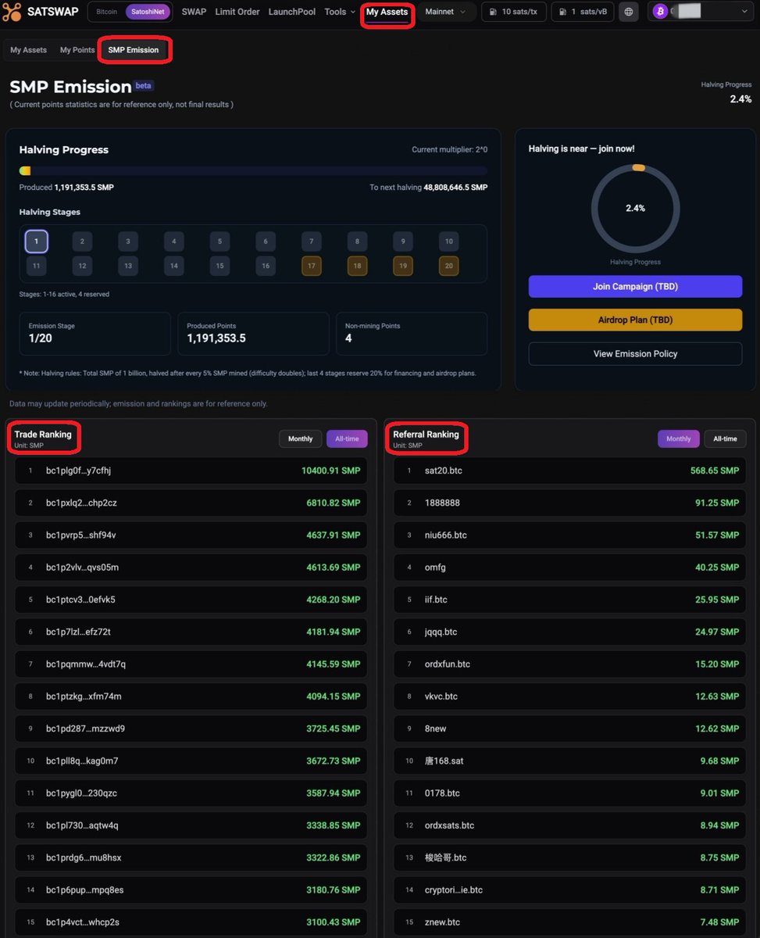The width and height of the screenshot is (760, 938).
Task: Expand the Tools dropdown menu
Action: click(339, 12)
